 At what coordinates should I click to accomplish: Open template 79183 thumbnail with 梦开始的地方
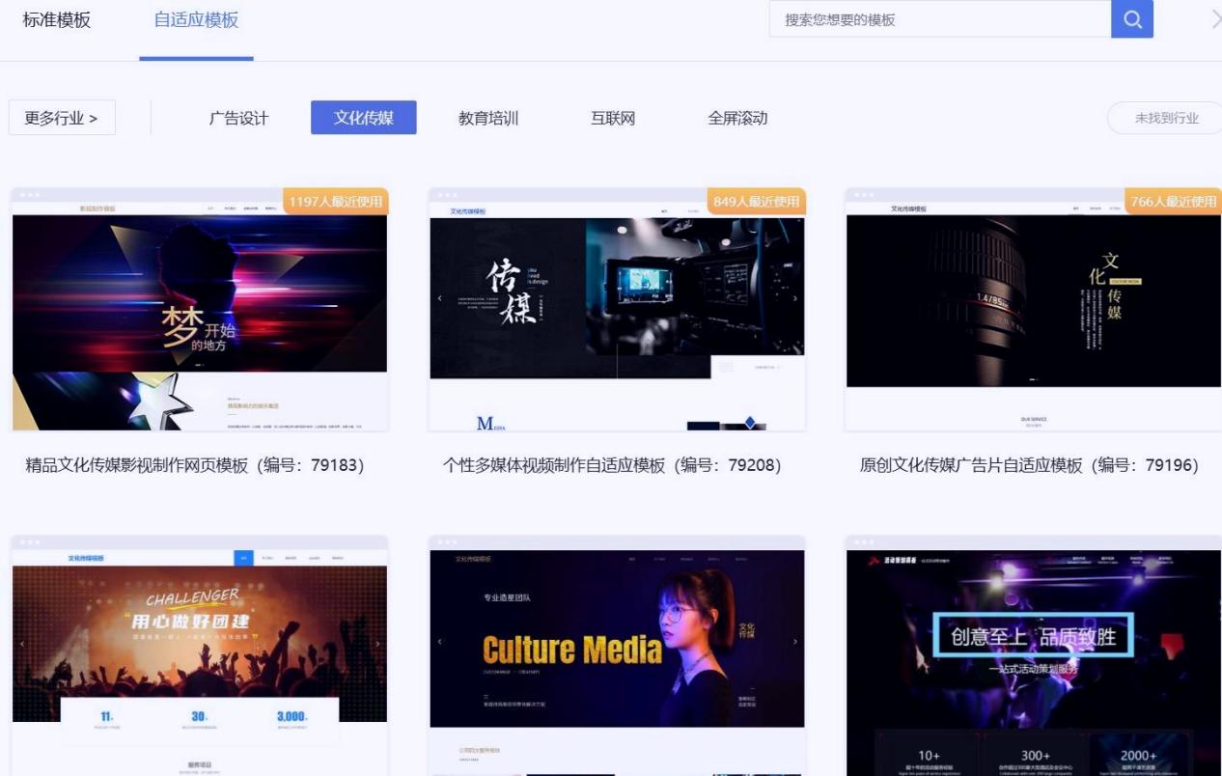200,309
